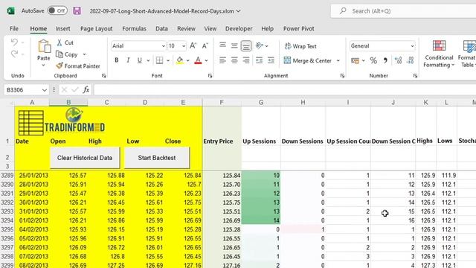Switch to the Insert tab
The image size is (476, 268).
tap(62, 28)
